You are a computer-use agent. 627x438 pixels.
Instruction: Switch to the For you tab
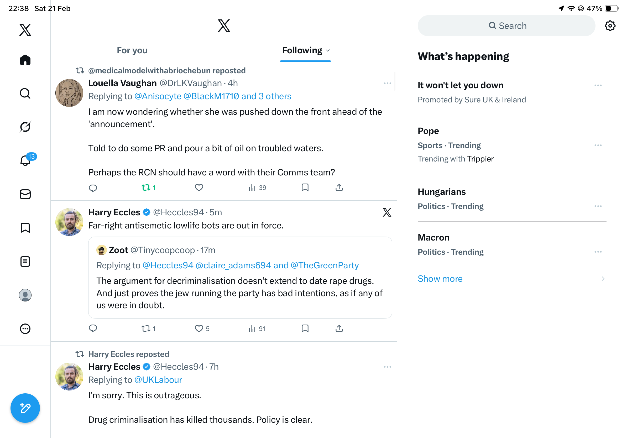[132, 50]
